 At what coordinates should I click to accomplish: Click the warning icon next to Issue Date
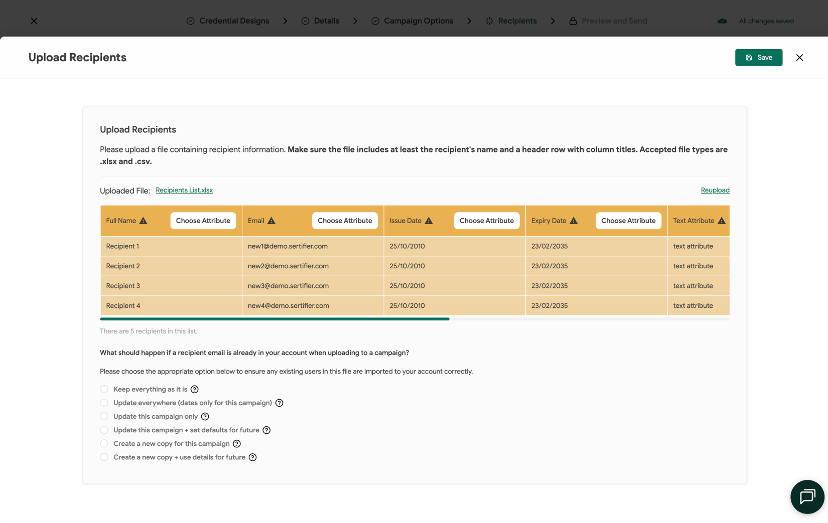[x=429, y=221]
